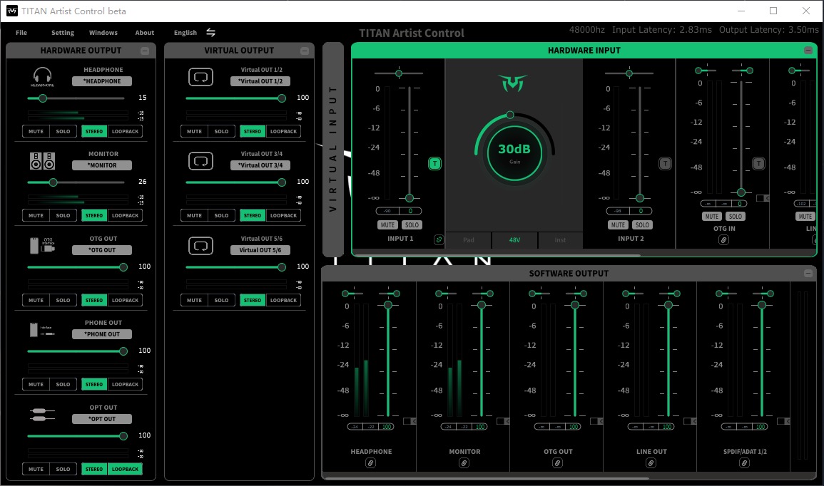Click the optical cable OPT OUT icon
Image resolution: width=824 pixels, height=486 pixels.
point(43,415)
